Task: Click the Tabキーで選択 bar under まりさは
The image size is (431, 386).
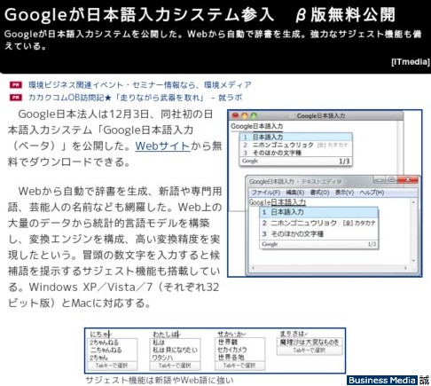Action: pos(310,351)
